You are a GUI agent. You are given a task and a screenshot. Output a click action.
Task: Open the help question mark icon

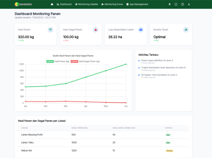pos(182,4)
